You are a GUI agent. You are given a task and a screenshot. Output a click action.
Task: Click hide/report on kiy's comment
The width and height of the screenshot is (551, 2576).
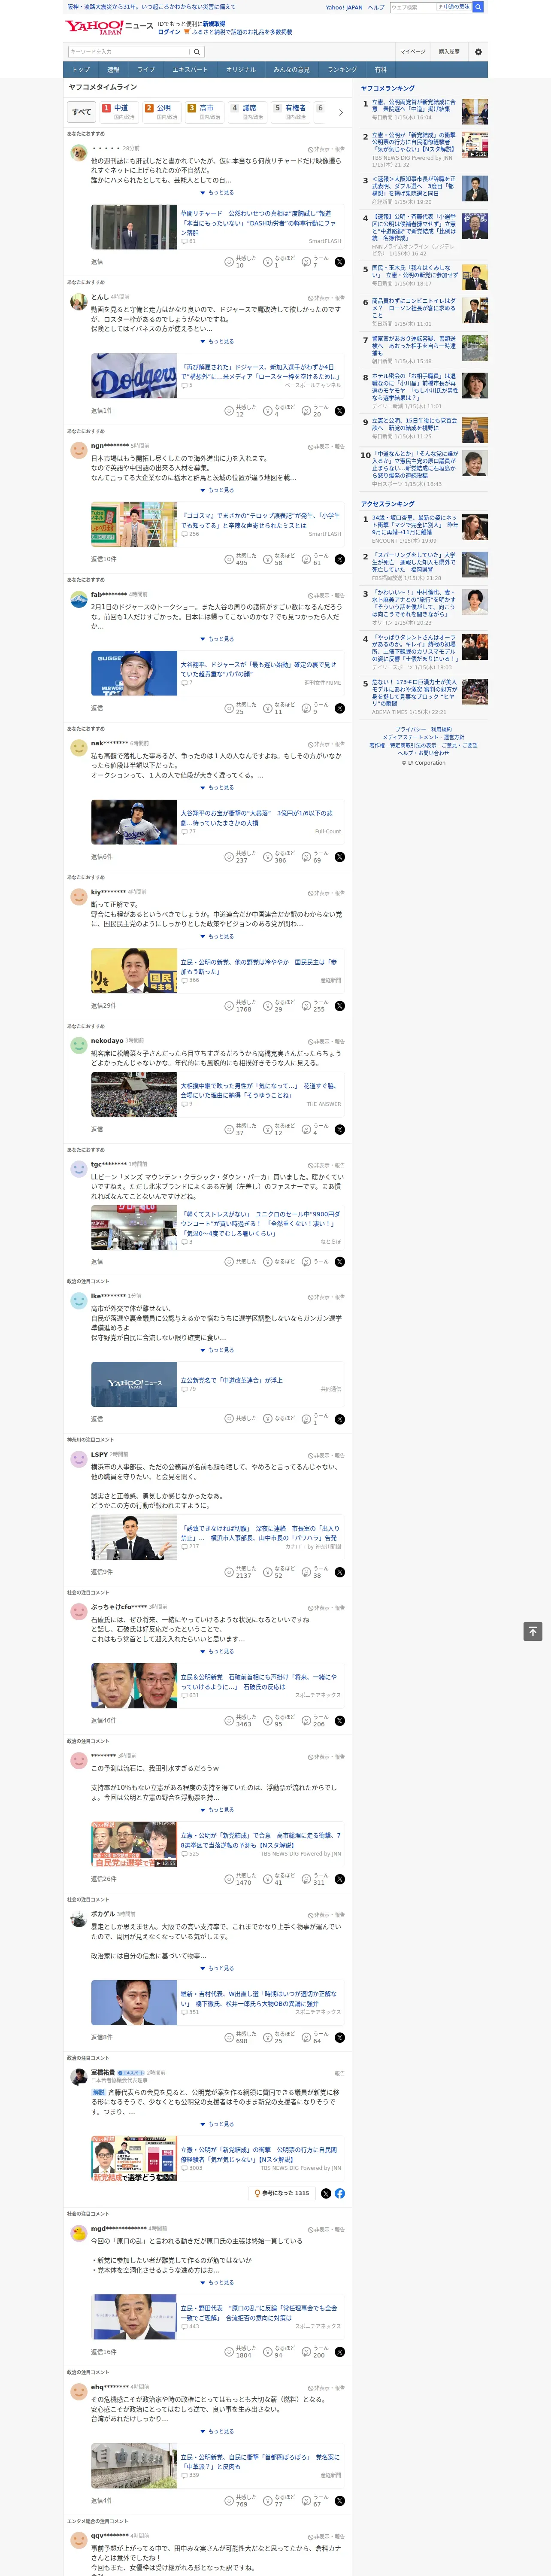pos(326,893)
